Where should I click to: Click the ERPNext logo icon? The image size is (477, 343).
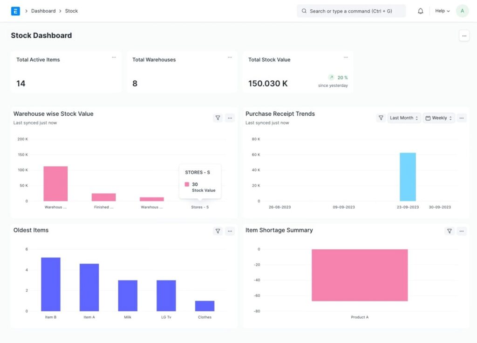(15, 11)
